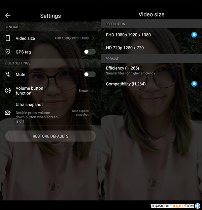
Task: Click the 'Compatibility (H.264)' option text
Action: point(126,84)
